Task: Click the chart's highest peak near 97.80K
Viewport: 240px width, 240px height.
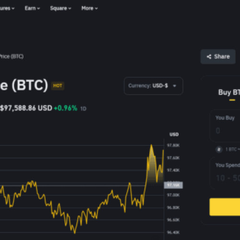Action: click(151, 145)
